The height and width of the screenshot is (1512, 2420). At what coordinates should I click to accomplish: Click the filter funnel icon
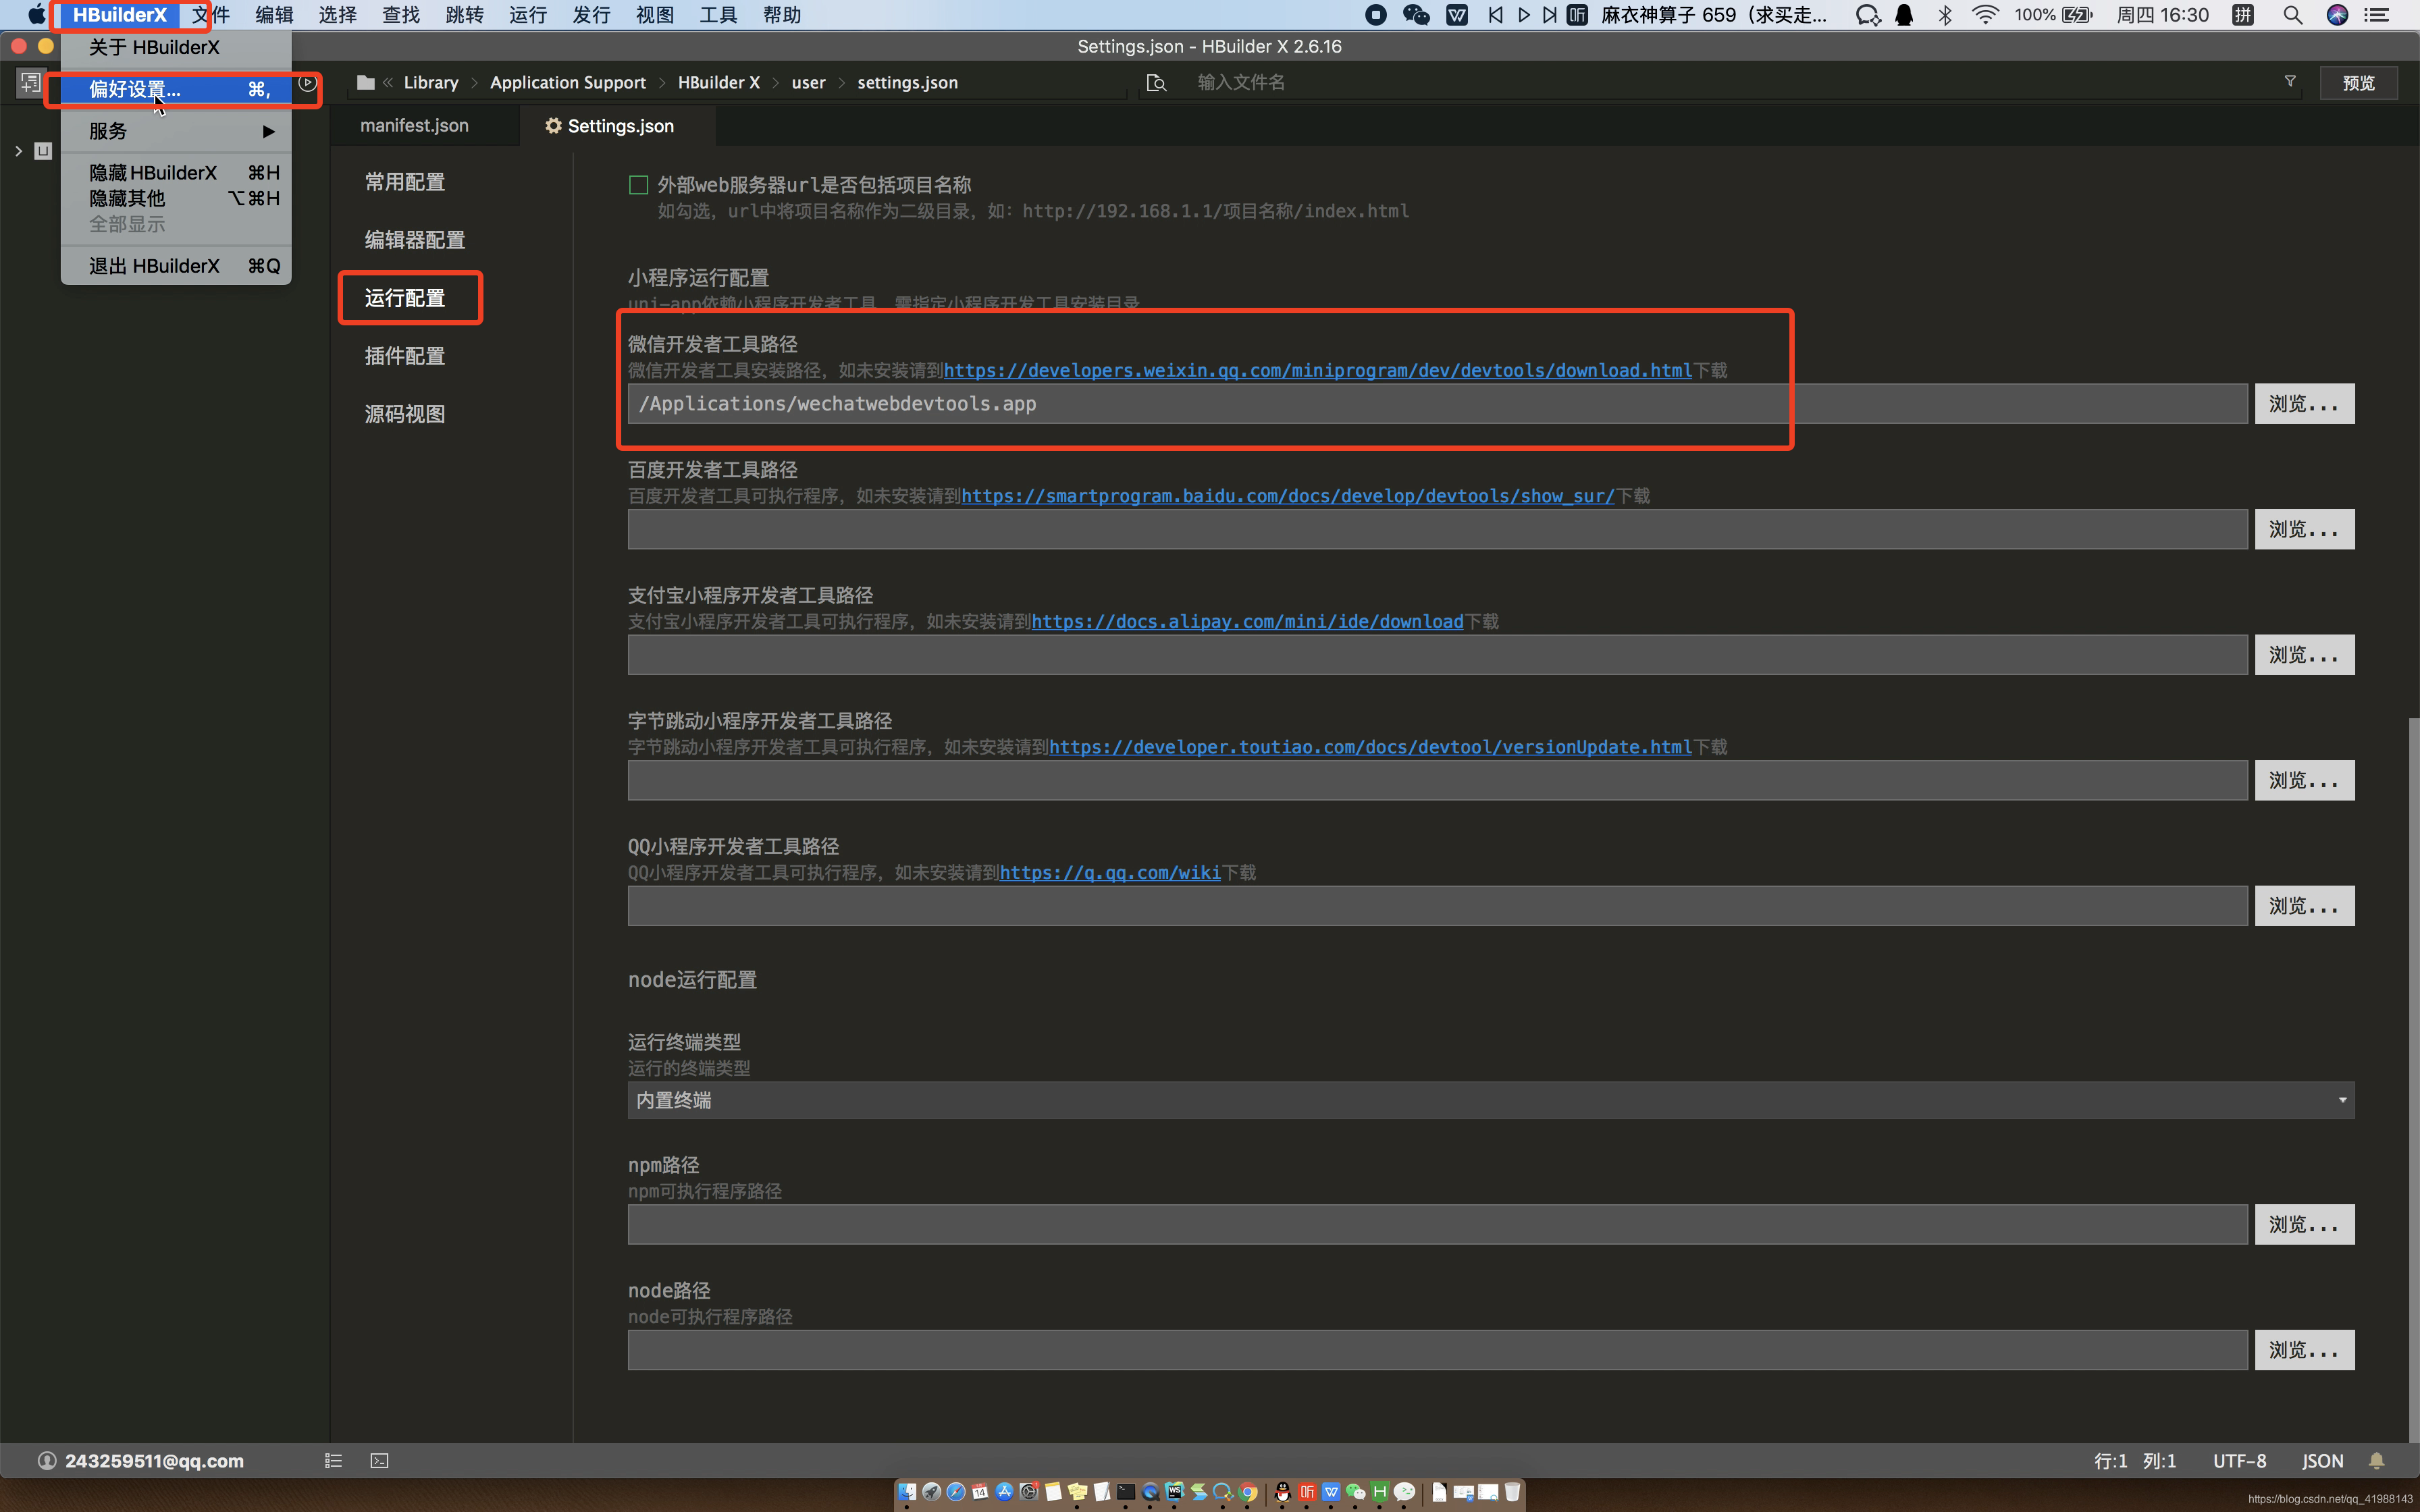click(x=2290, y=82)
